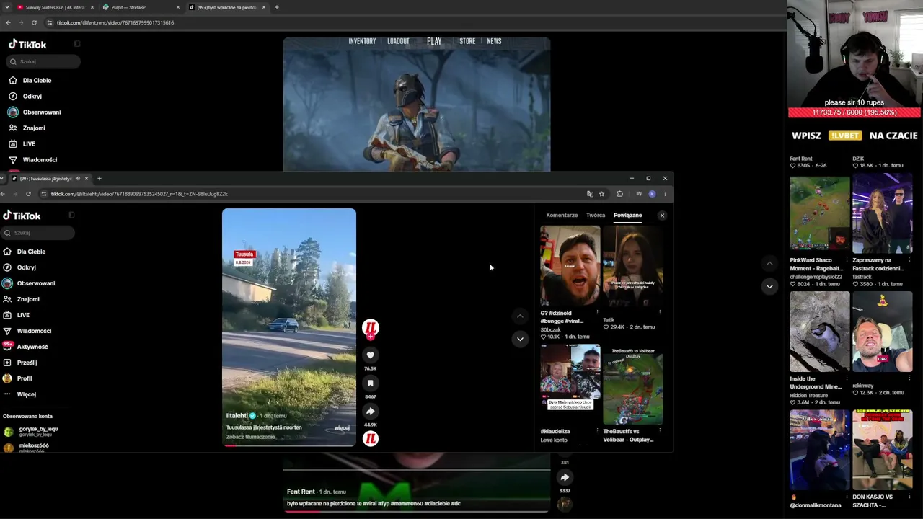Collapse the TikTok sidebar in front window
This screenshot has width=923, height=519.
click(71, 215)
